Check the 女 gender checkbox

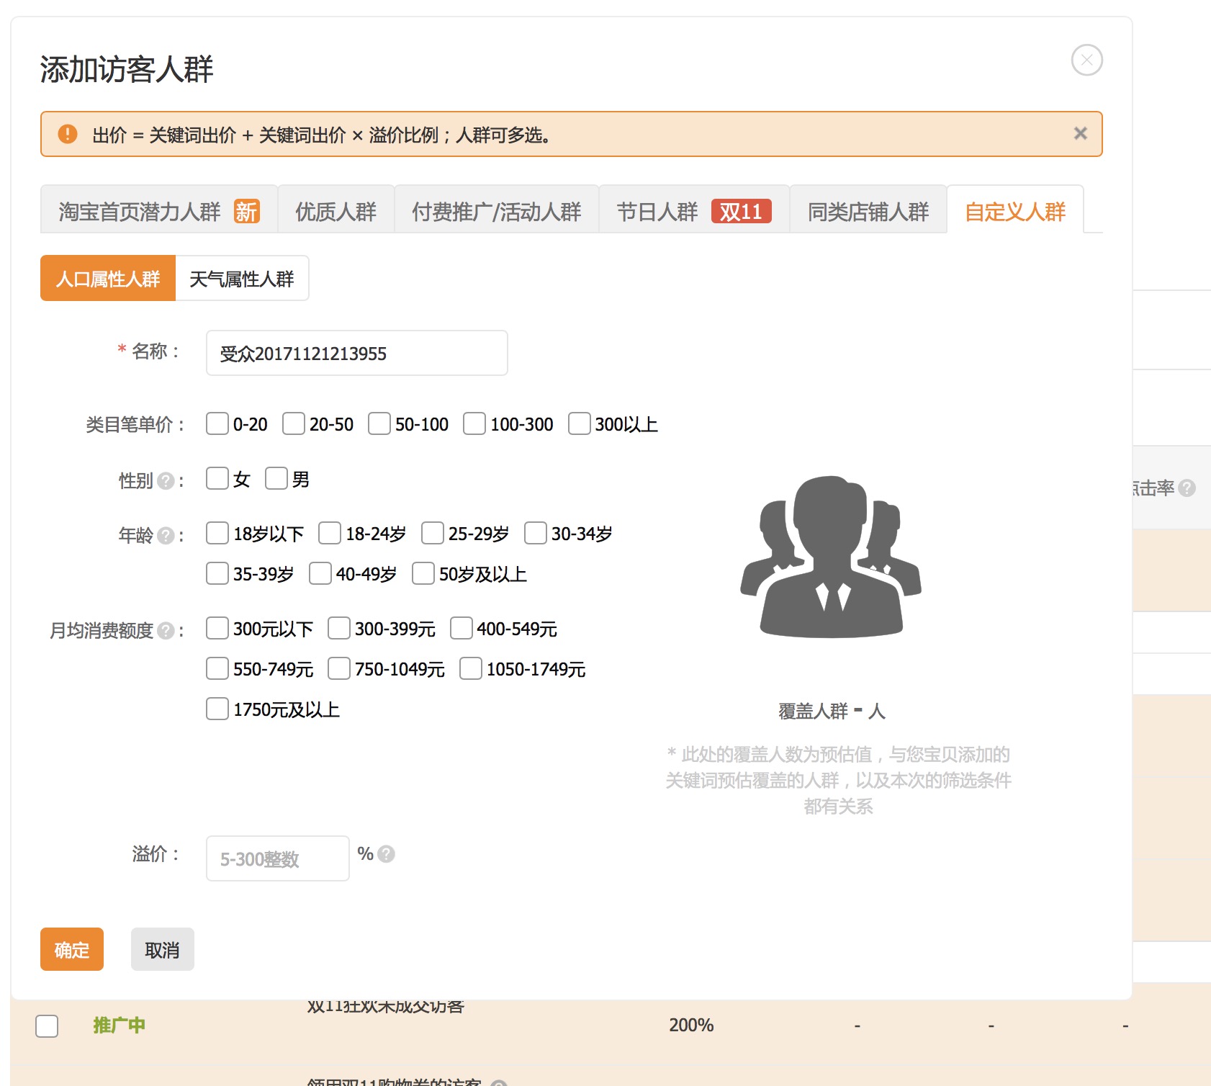(217, 477)
